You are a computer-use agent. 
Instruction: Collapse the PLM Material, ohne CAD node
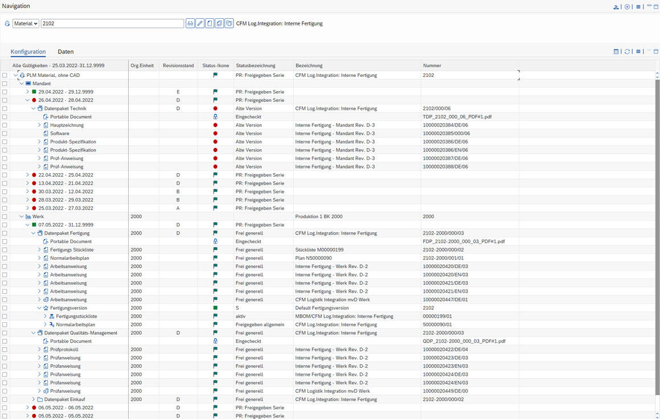[x=16, y=75]
